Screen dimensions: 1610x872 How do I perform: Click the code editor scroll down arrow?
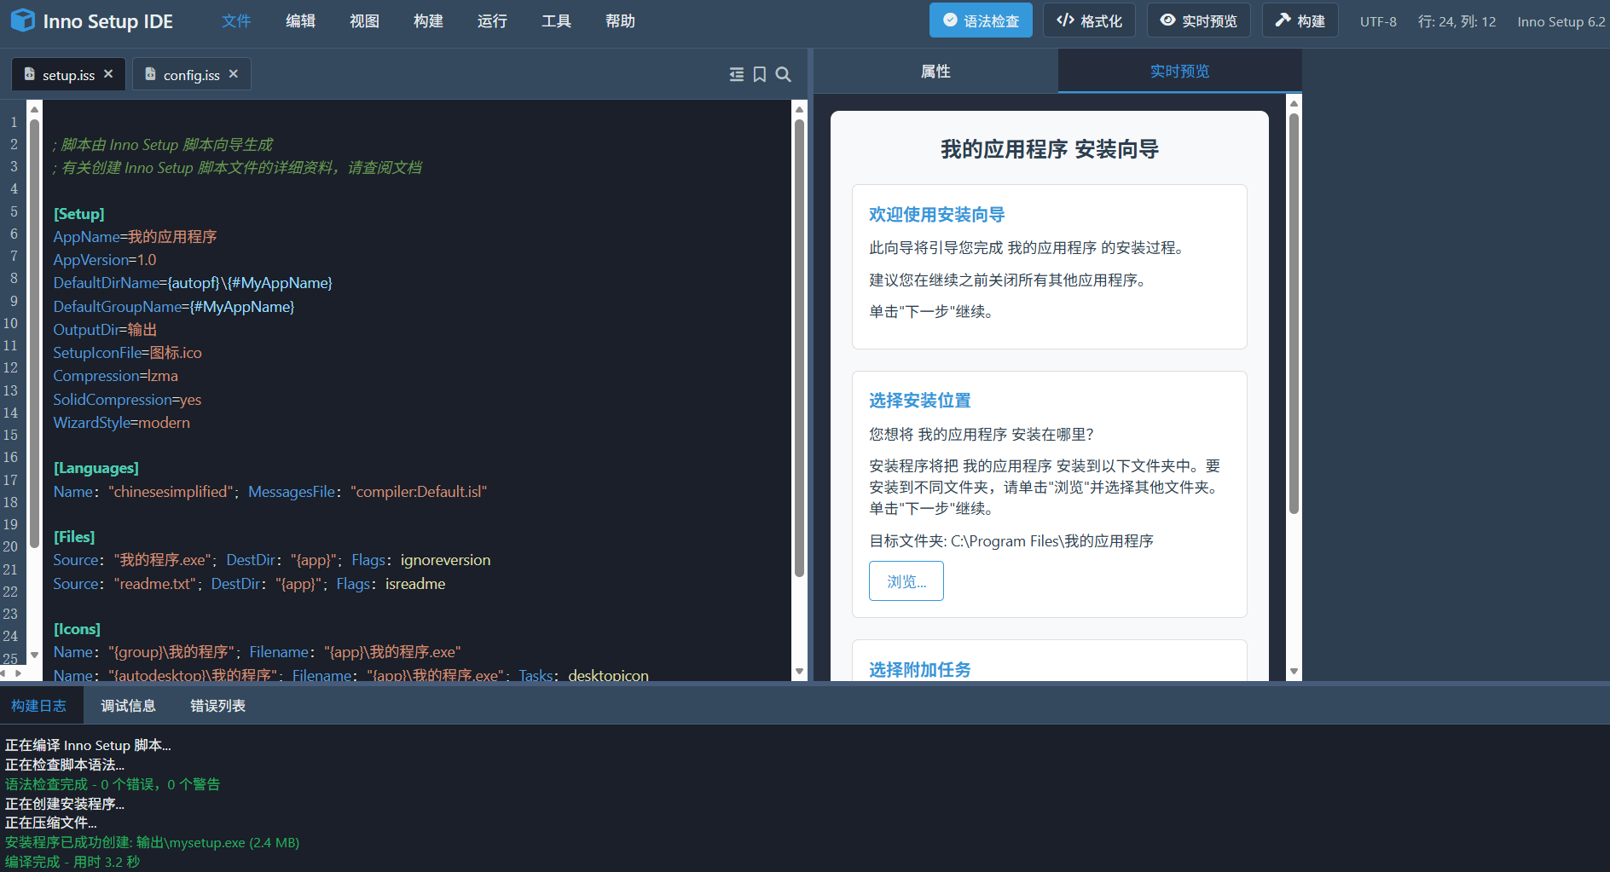pyautogui.click(x=799, y=672)
